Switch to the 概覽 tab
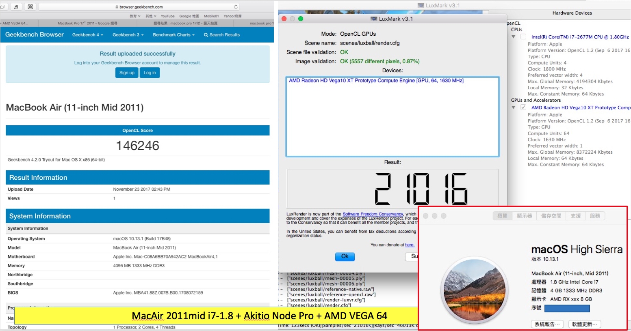 503,216
